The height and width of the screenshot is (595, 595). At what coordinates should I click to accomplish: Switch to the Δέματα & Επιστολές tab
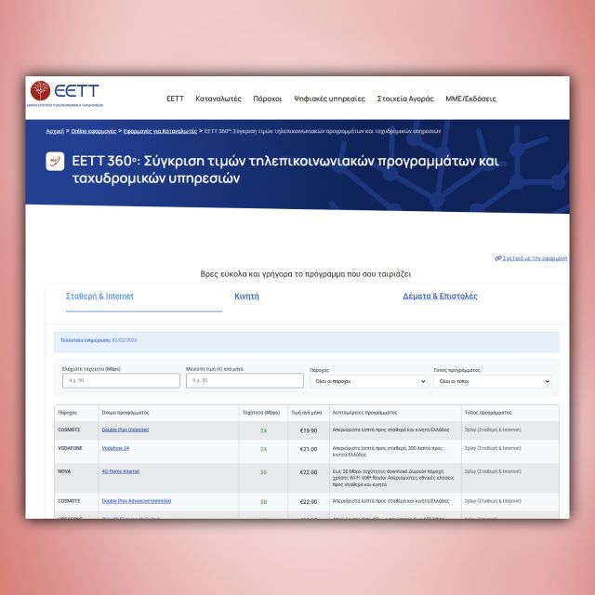tap(440, 296)
